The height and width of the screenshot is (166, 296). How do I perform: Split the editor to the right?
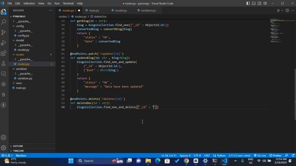point(287,11)
